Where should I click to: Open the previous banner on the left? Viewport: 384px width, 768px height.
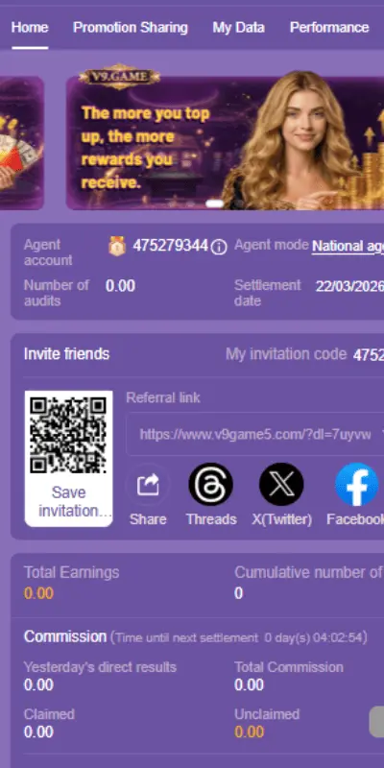click(22, 142)
